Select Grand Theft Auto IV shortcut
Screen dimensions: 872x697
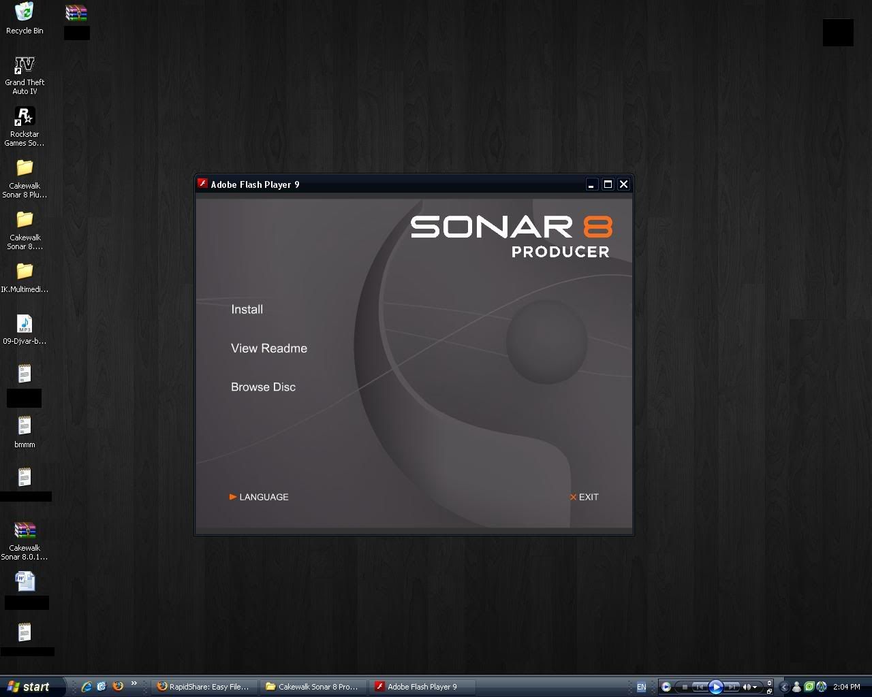click(25, 76)
